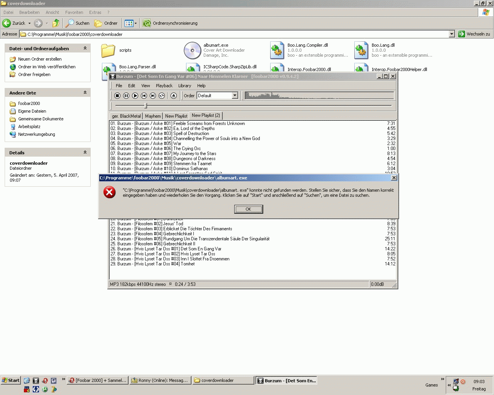This screenshot has width=494, height=395.
Task: Select the Boo.Lang.Compiler.dll file icon
Action: pos(277,51)
